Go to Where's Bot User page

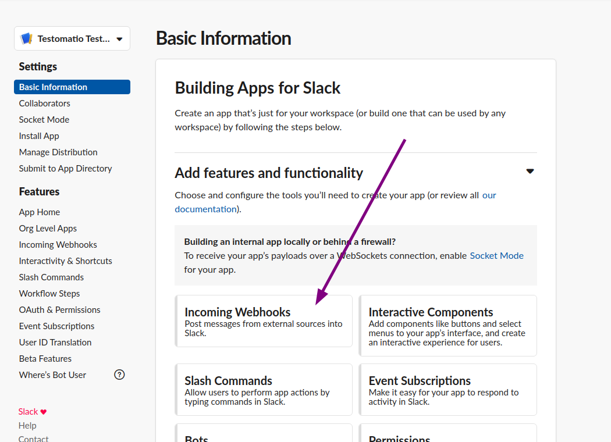[x=52, y=375]
